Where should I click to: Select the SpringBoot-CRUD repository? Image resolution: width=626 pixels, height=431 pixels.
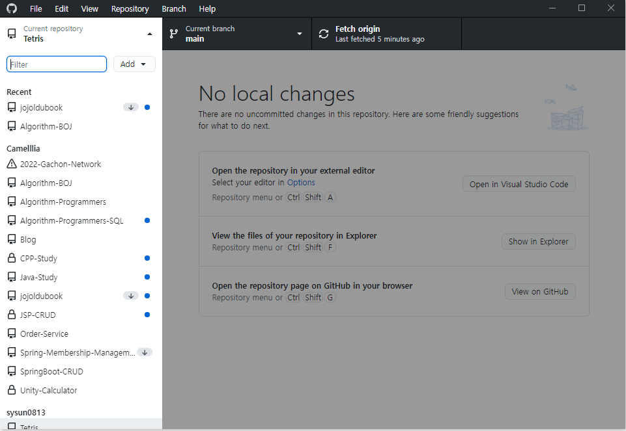pyautogui.click(x=81, y=372)
